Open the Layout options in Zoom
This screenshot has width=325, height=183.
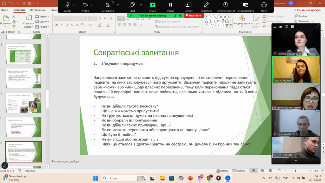coord(189,5)
